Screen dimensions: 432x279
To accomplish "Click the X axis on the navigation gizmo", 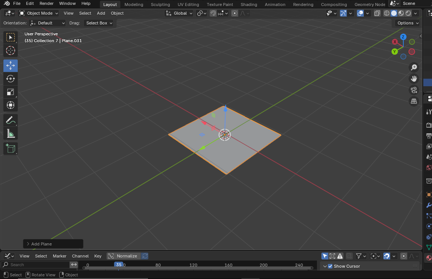I will click(x=395, y=42).
